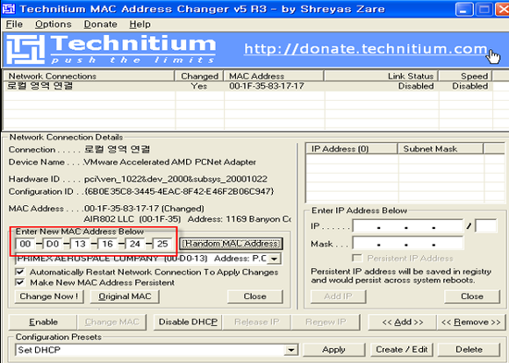
Task: Click the Changed column header
Action: tap(199, 76)
